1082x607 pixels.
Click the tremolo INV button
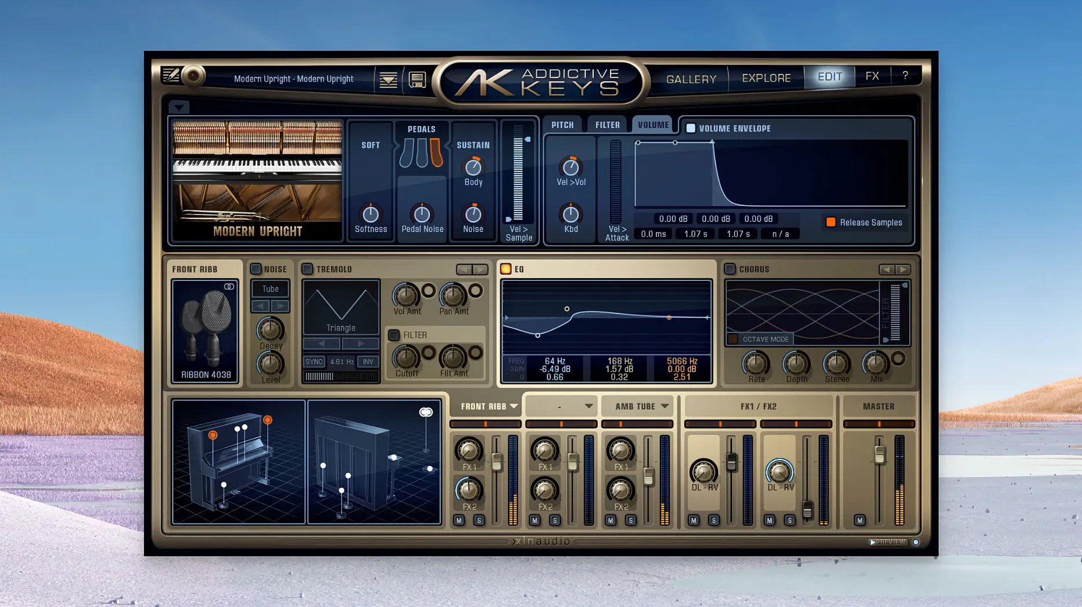368,362
